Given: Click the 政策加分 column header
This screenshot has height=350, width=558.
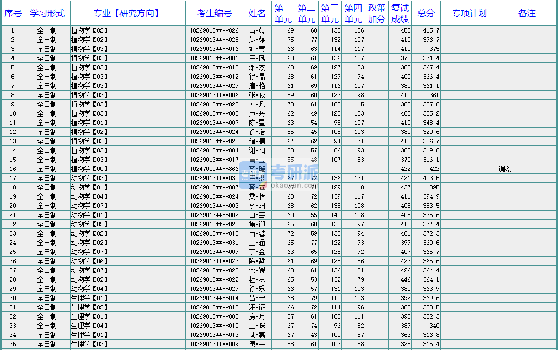Looking at the screenshot, I should pos(377,13).
